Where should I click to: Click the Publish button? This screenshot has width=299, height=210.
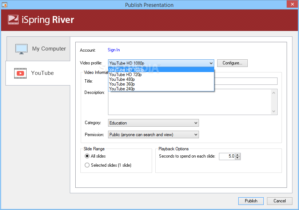tap(251, 201)
